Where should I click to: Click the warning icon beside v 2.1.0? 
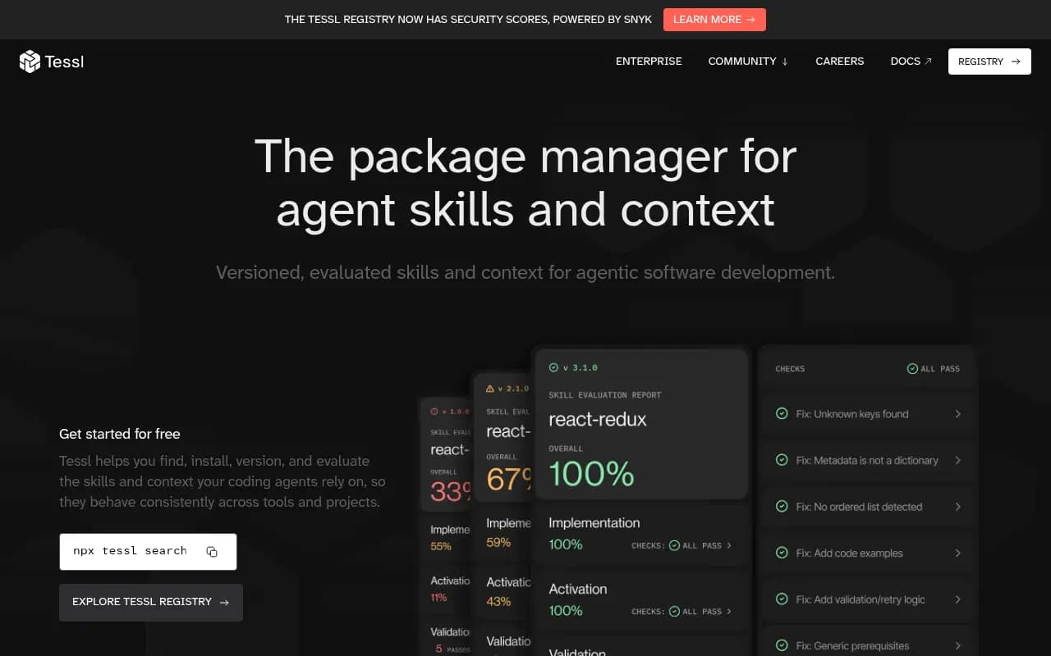pos(490,389)
